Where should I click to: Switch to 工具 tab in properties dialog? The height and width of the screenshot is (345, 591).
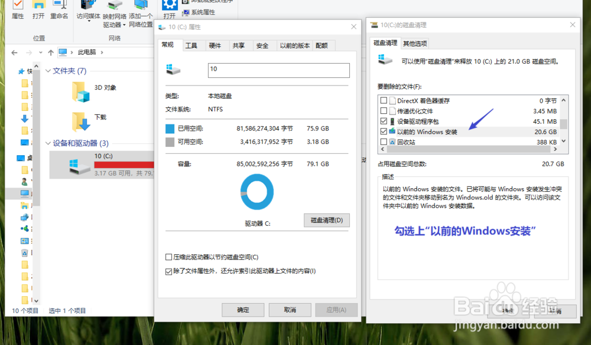click(x=191, y=45)
